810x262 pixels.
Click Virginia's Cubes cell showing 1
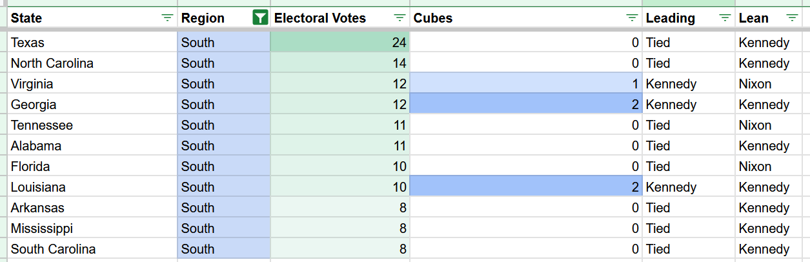(526, 84)
